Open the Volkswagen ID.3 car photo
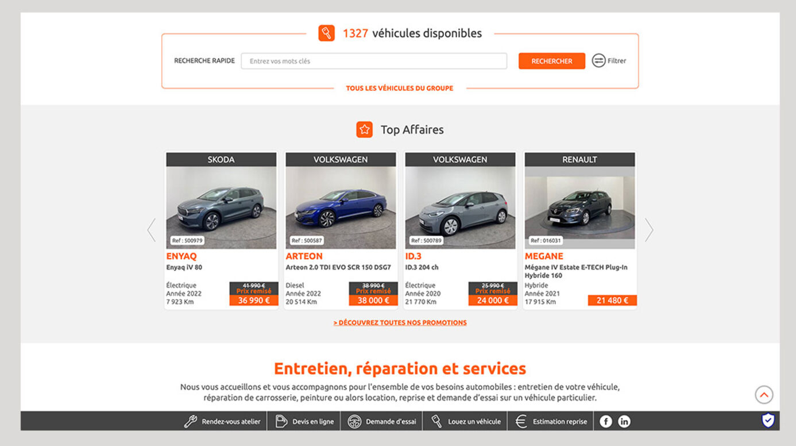The width and height of the screenshot is (796, 446). [460, 207]
